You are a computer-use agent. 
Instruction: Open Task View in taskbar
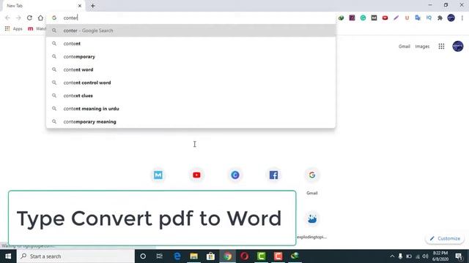[x=160, y=256]
